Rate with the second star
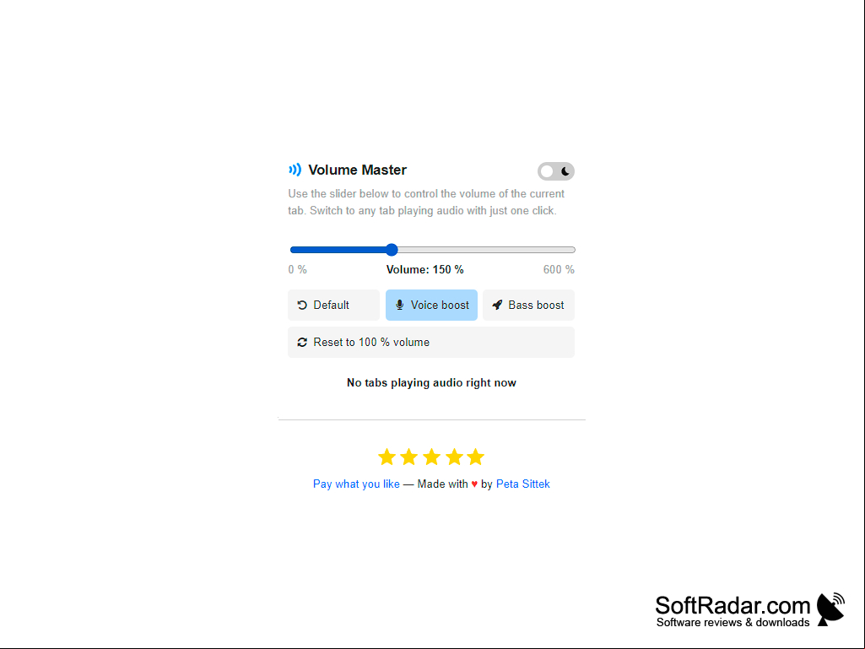 coord(408,457)
